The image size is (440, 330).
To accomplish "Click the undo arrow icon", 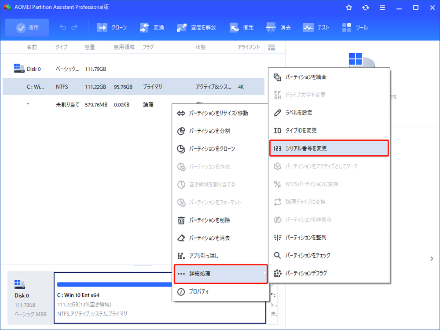I will click(x=63, y=27).
